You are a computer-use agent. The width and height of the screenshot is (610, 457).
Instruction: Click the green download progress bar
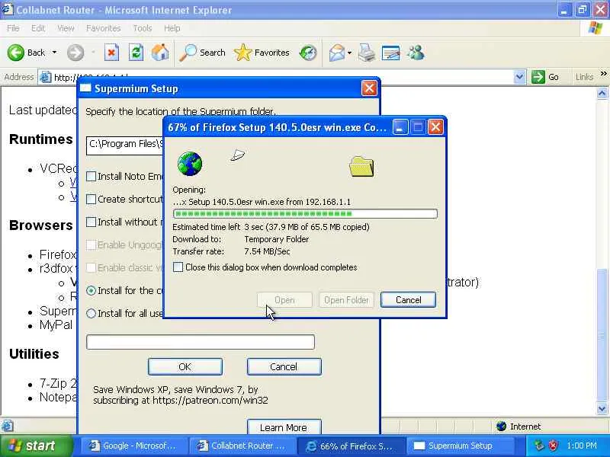point(305,214)
